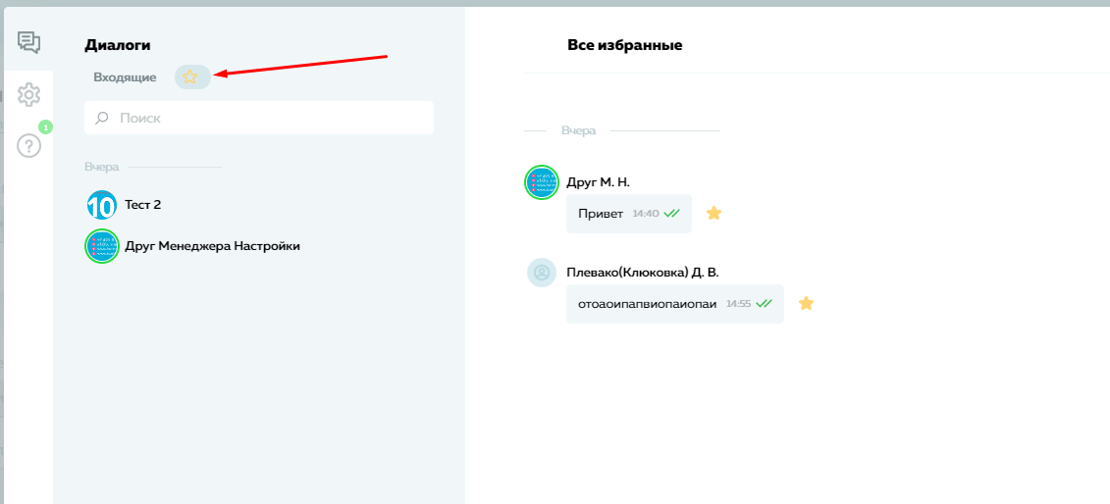The height and width of the screenshot is (504, 1110).
Task: Click Друг М. Н. avatar in favorites
Action: coord(542,182)
